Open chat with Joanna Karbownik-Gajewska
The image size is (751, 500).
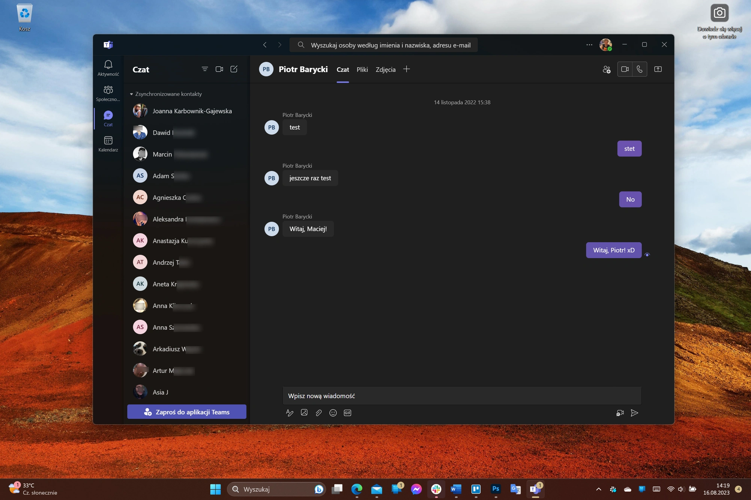(x=187, y=111)
